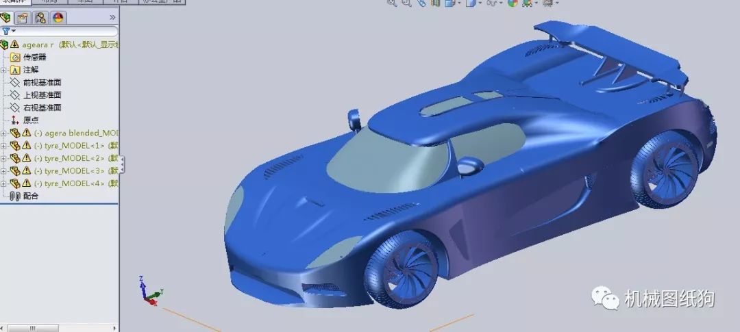Select the agera blended_MODEL component
Image resolution: width=740 pixels, height=332 pixels.
click(x=77, y=133)
